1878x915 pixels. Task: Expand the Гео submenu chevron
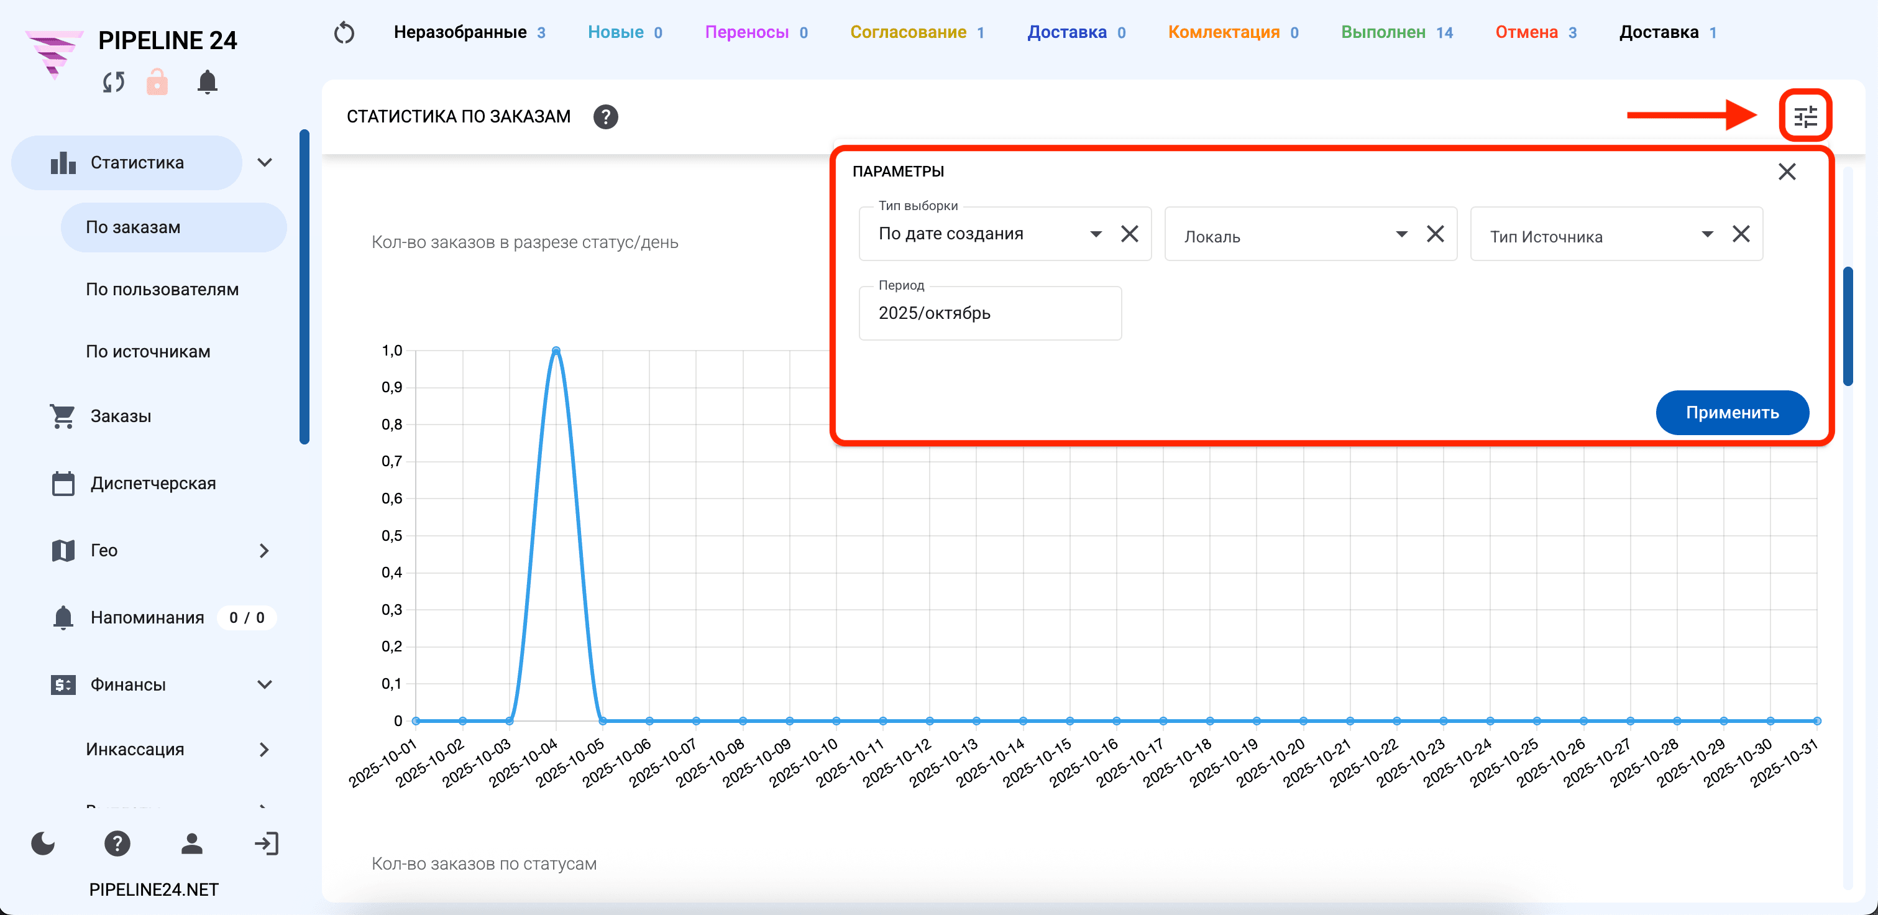(x=264, y=551)
